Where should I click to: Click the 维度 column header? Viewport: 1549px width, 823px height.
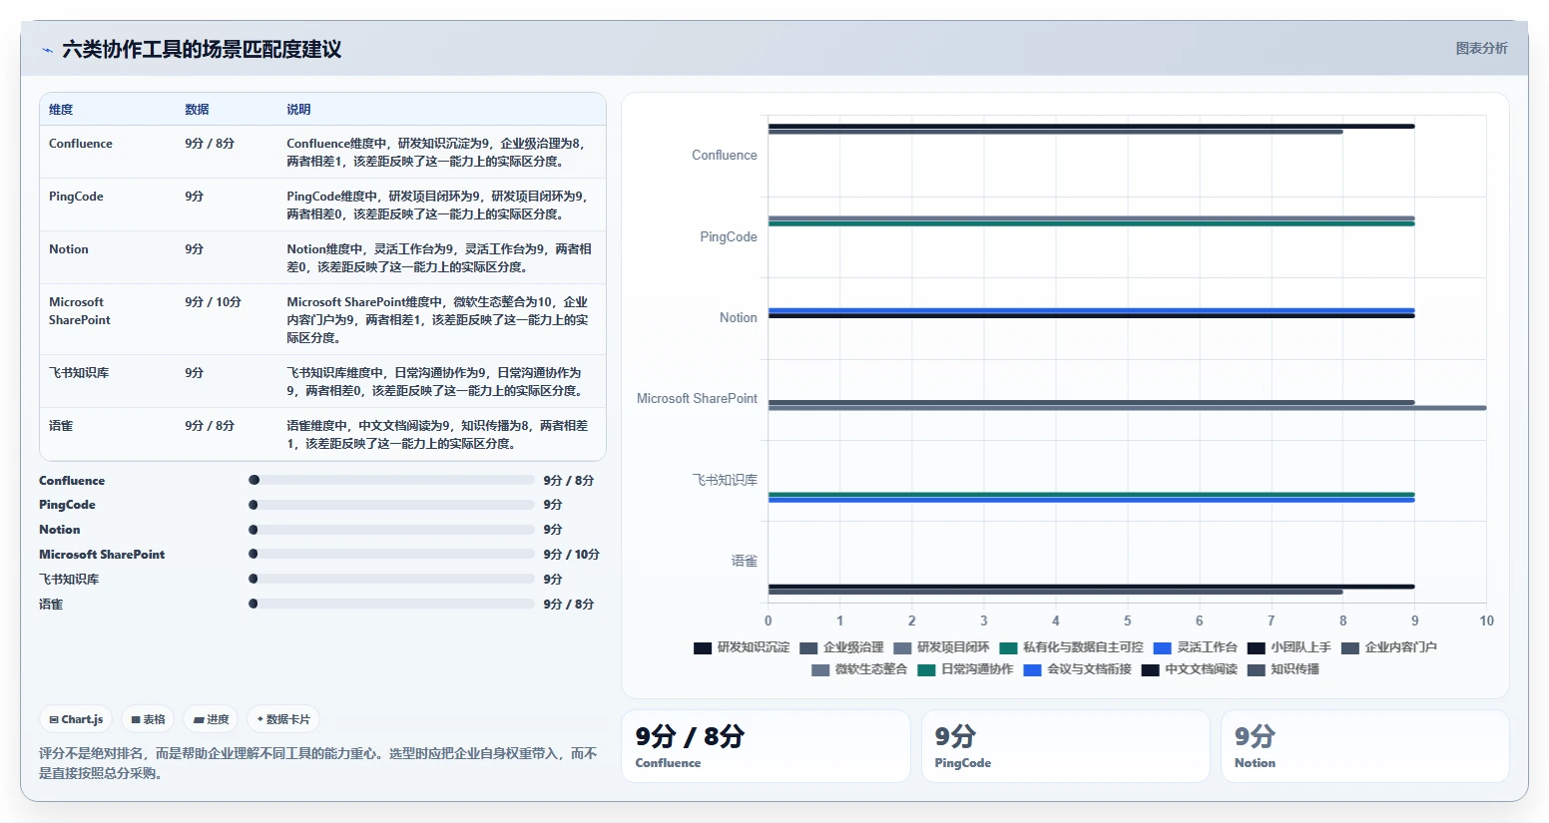click(x=61, y=110)
